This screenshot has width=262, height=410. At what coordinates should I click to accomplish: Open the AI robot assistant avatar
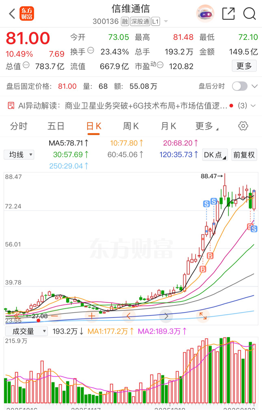(205, 14)
